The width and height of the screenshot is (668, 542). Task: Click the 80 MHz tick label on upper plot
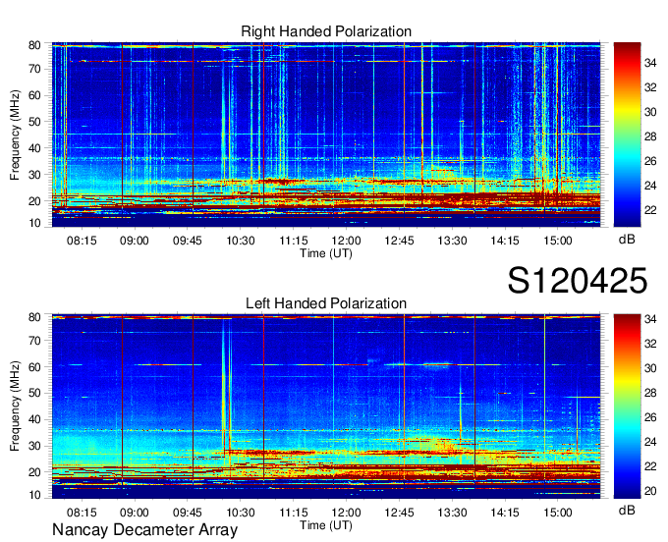pyautogui.click(x=34, y=45)
